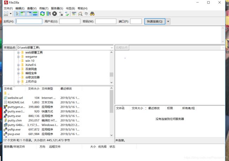
Task: Open the local site path dropdown
Action: coord(112,47)
